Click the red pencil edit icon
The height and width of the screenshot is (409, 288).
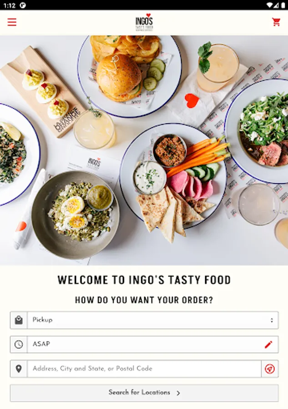coord(268,344)
